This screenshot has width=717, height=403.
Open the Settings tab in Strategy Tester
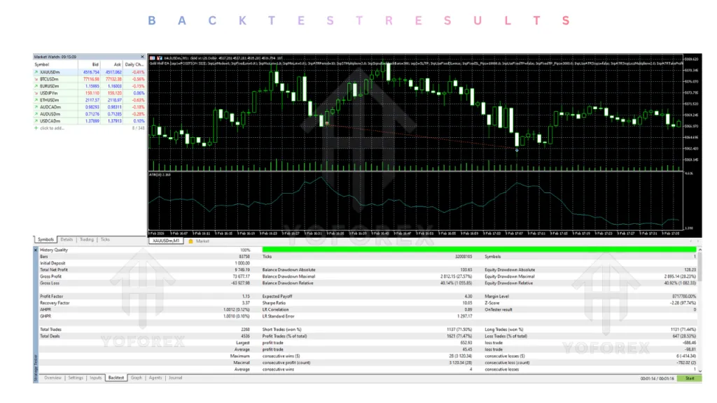point(76,378)
